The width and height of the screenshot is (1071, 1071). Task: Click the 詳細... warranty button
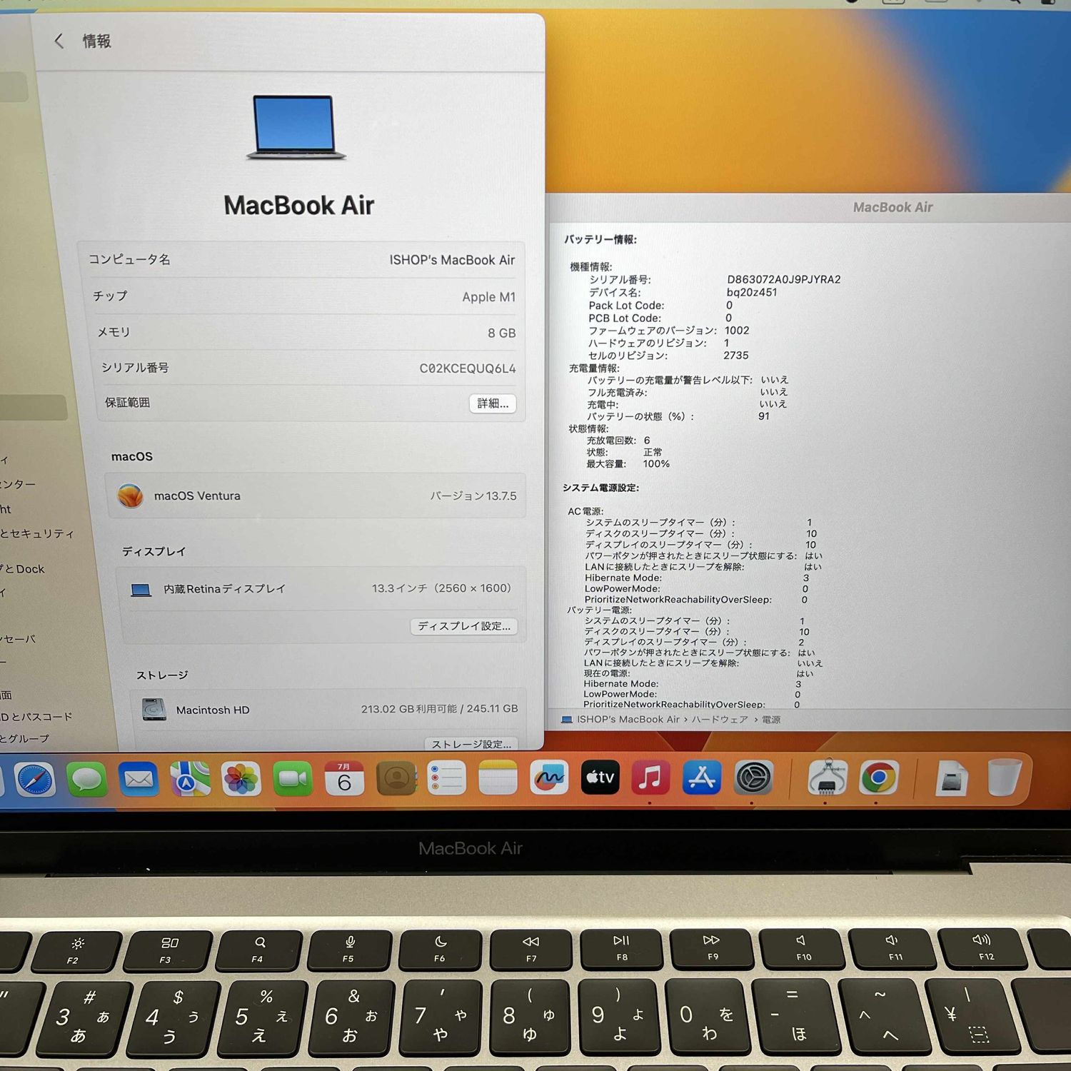[x=493, y=403]
